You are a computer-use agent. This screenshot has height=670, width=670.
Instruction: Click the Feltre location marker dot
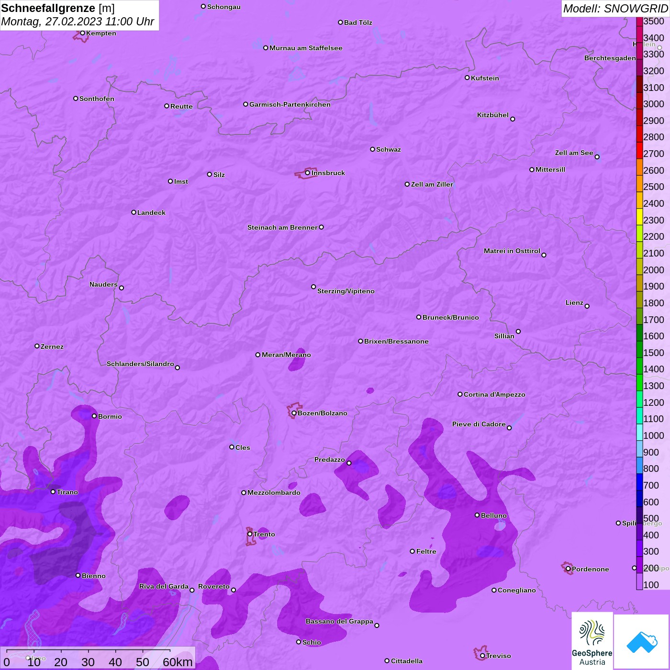413,551
